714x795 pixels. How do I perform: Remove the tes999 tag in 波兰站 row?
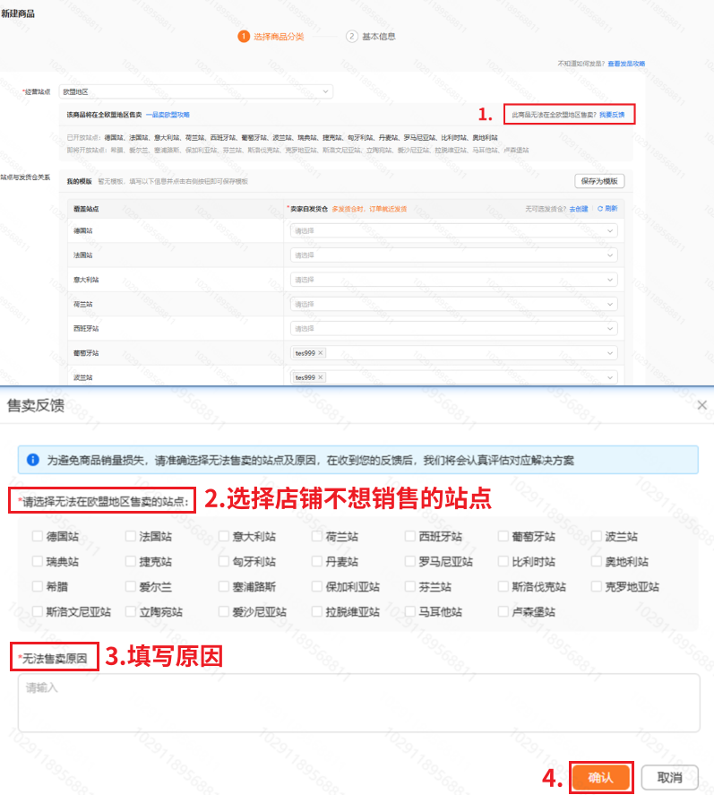321,377
